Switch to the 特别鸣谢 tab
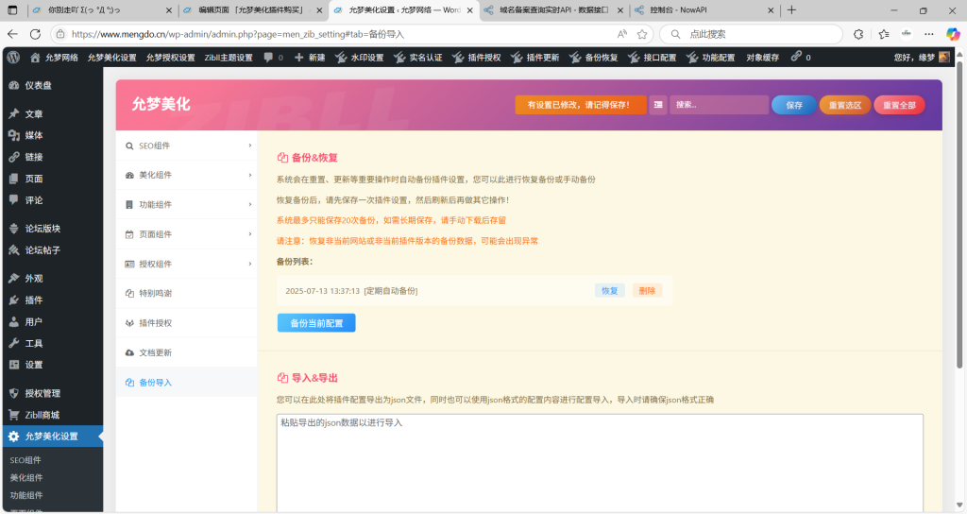Image resolution: width=967 pixels, height=514 pixels. pyautogui.click(x=186, y=294)
